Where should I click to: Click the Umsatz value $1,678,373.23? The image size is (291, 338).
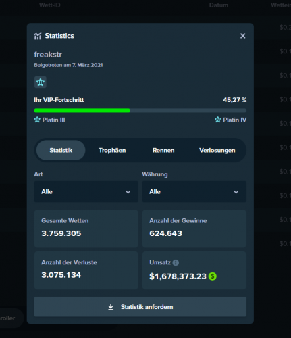tap(178, 276)
